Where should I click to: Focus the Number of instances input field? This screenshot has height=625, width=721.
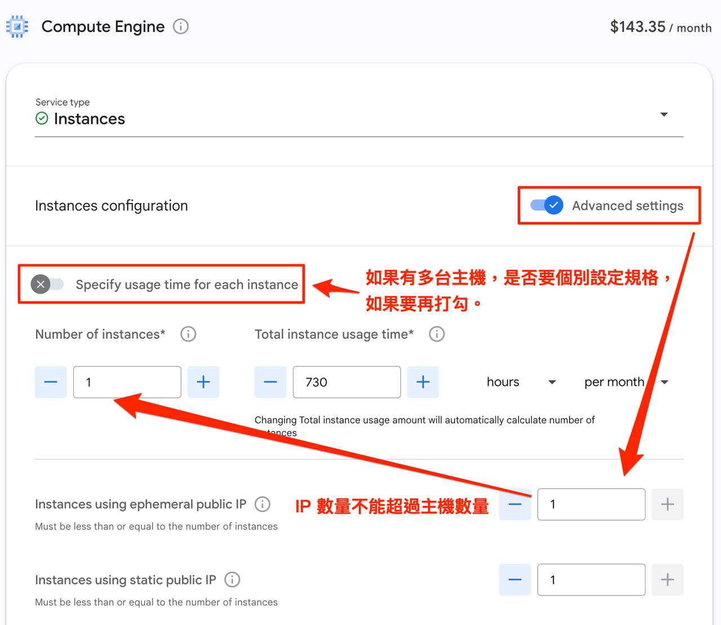[x=127, y=382]
